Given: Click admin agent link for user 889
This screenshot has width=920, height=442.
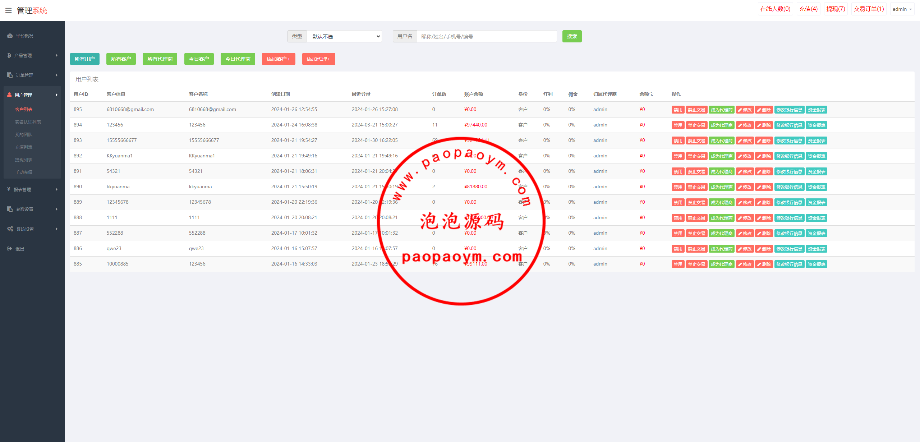Looking at the screenshot, I should pos(600,202).
